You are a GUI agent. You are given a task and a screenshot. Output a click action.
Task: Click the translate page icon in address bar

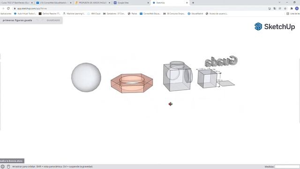pos(275,8)
